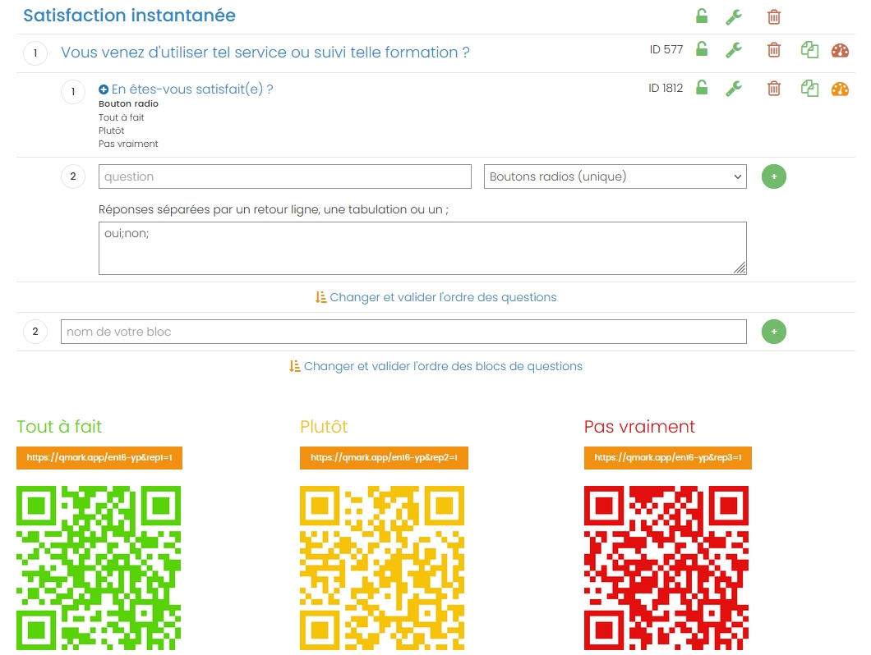The height and width of the screenshot is (655, 871).
Task: Toggle the padlock for question ID 1812
Action: tap(702, 88)
